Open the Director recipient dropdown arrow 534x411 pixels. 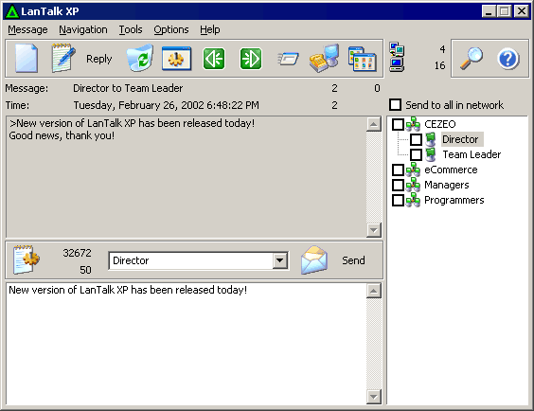tap(280, 260)
